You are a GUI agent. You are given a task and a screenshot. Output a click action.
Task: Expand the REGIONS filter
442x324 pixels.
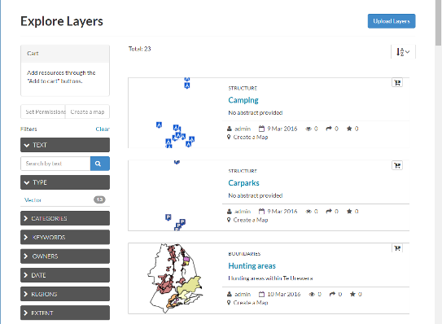[x=65, y=294]
